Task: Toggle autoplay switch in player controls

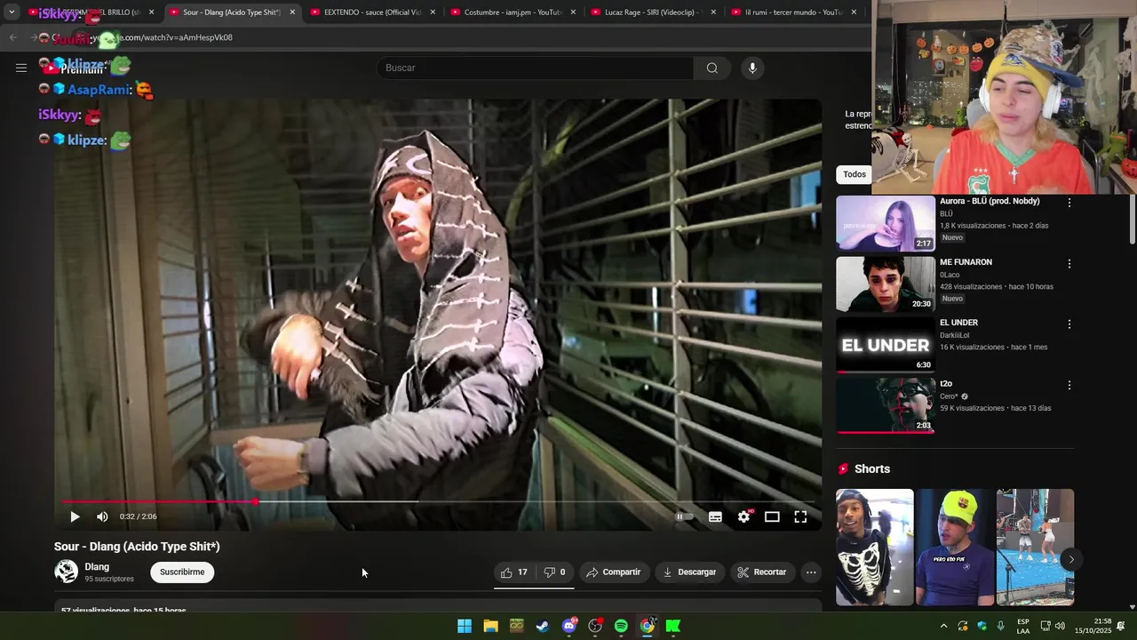Action: click(684, 516)
